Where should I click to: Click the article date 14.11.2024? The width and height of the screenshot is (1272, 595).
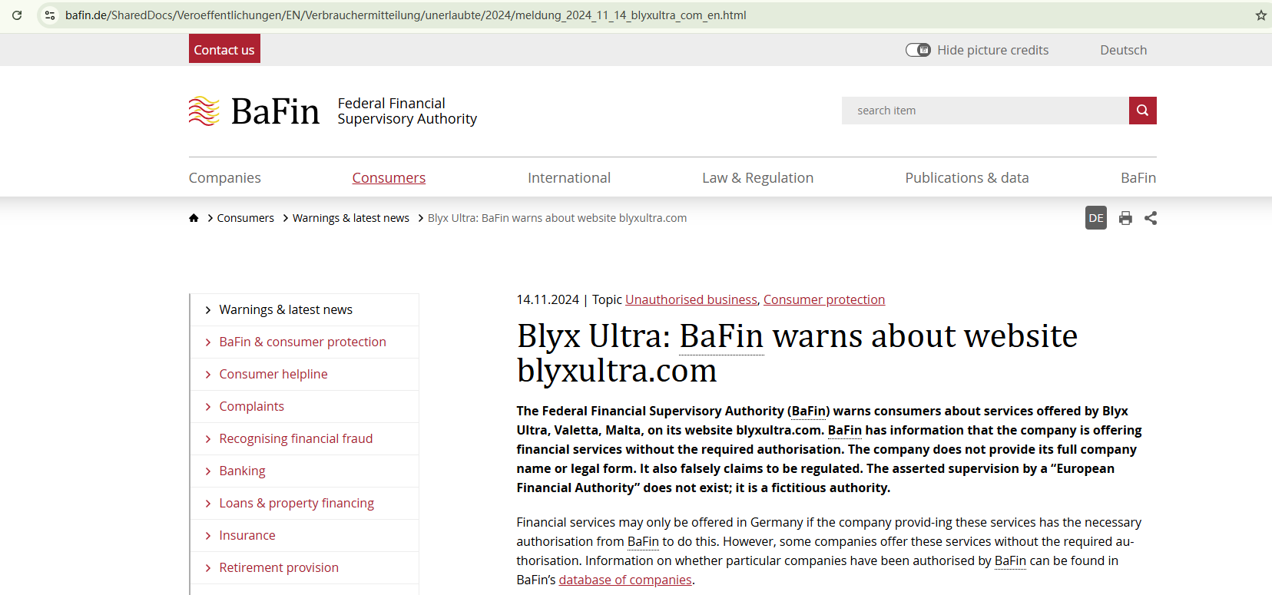548,299
